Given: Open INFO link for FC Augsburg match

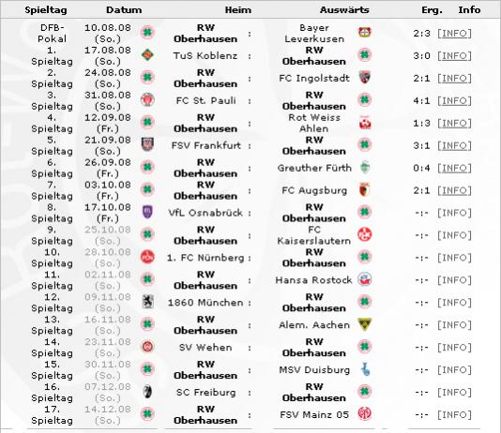Looking at the screenshot, I should pos(454,190).
